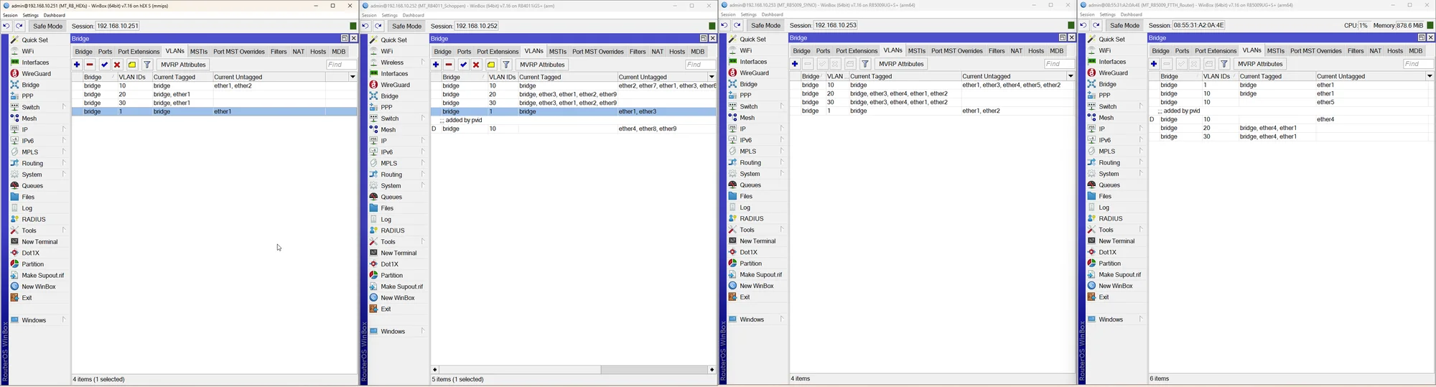This screenshot has width=1436, height=387.
Task: Sort by Current Tagged column in FTTH Router table
Action: (x=1277, y=76)
